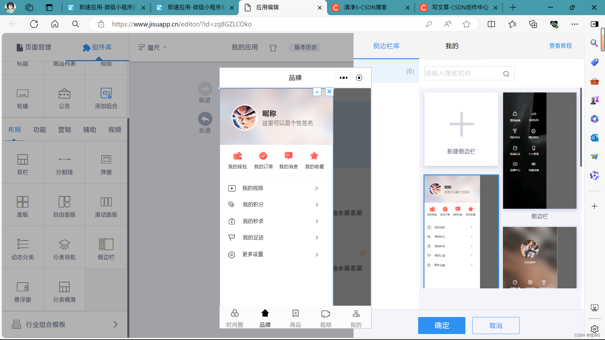Select the 侧边栏 sidebar component icon
Viewport: 605px width, 340px height.
[106, 245]
